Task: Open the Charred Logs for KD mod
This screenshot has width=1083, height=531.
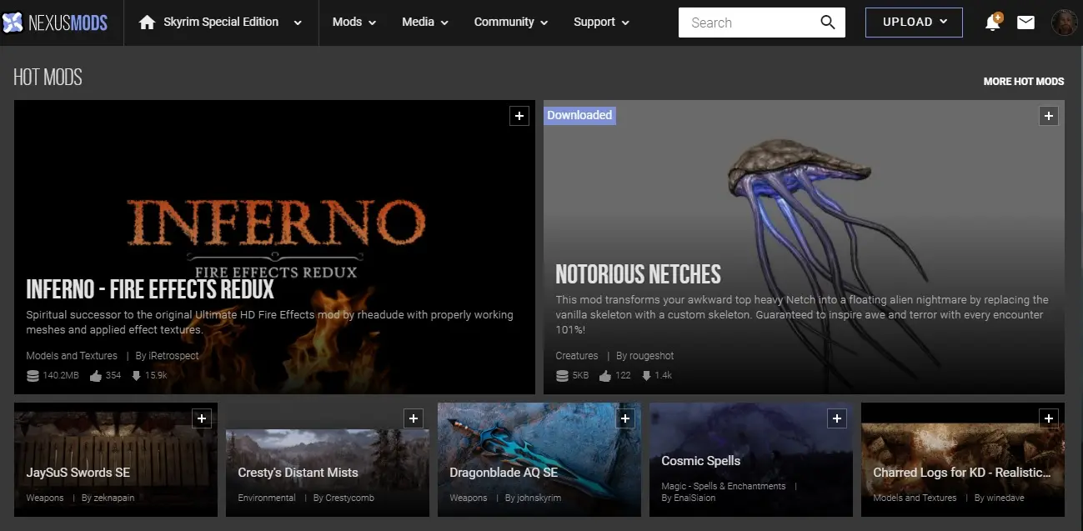Action: click(962, 473)
